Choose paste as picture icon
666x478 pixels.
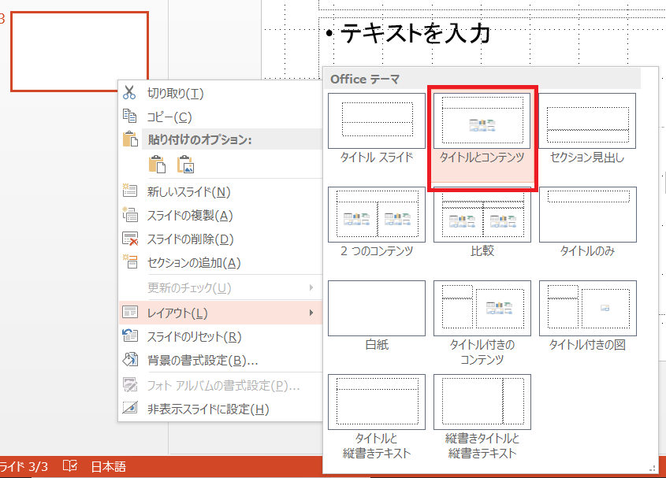[186, 165]
